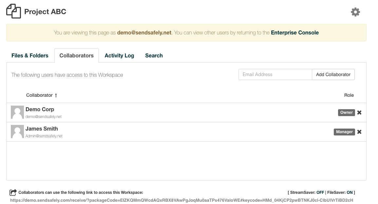This screenshot has width=378, height=204.
Task: Click James Smith's avatar picture
Action: click(17, 131)
